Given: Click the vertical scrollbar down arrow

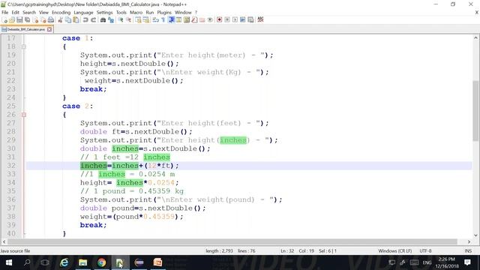Looking at the screenshot, I should click(x=475, y=235).
